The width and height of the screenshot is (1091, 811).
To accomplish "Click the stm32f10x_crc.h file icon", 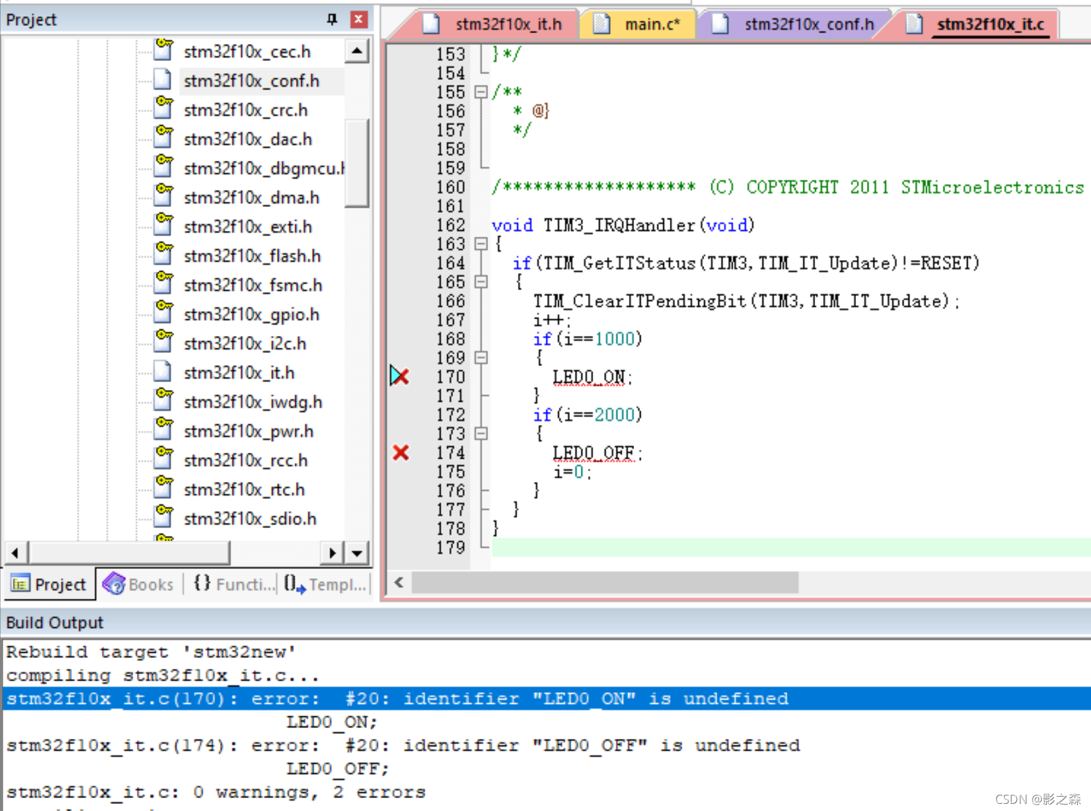I will point(163,108).
